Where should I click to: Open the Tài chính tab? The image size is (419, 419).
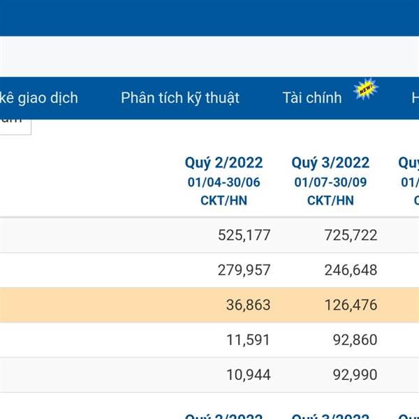(312, 98)
